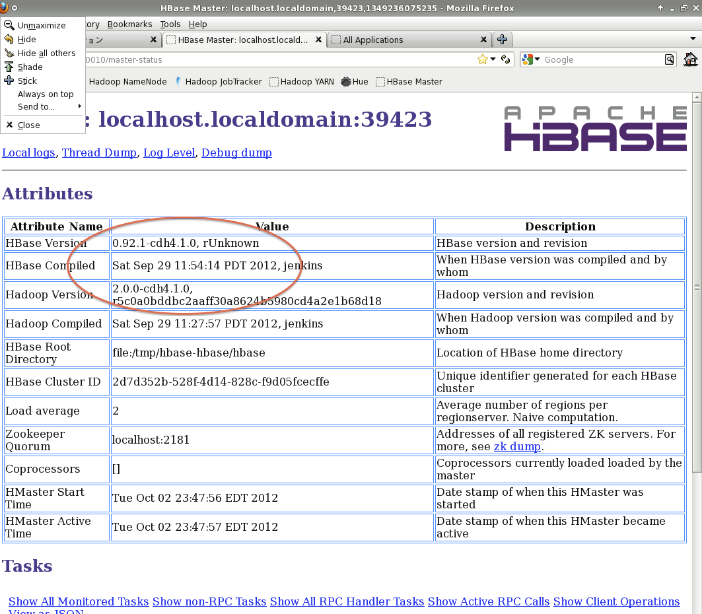This screenshot has width=702, height=614.
Task: Click the Coprocessors value []
Action: (x=116, y=469)
